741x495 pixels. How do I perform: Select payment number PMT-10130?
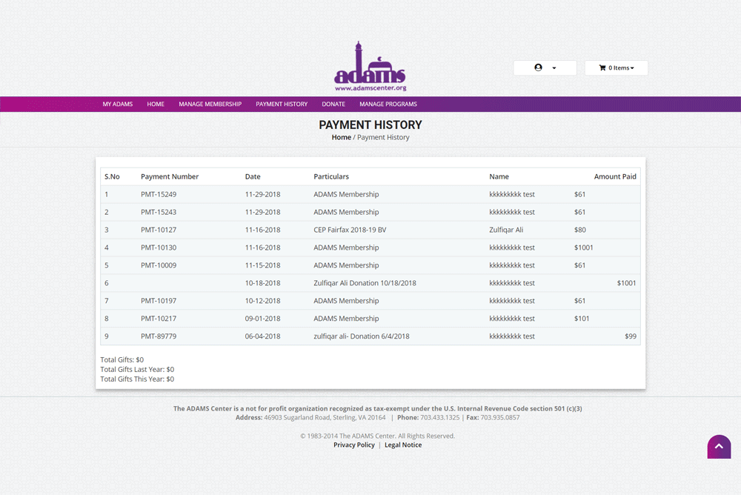point(159,247)
